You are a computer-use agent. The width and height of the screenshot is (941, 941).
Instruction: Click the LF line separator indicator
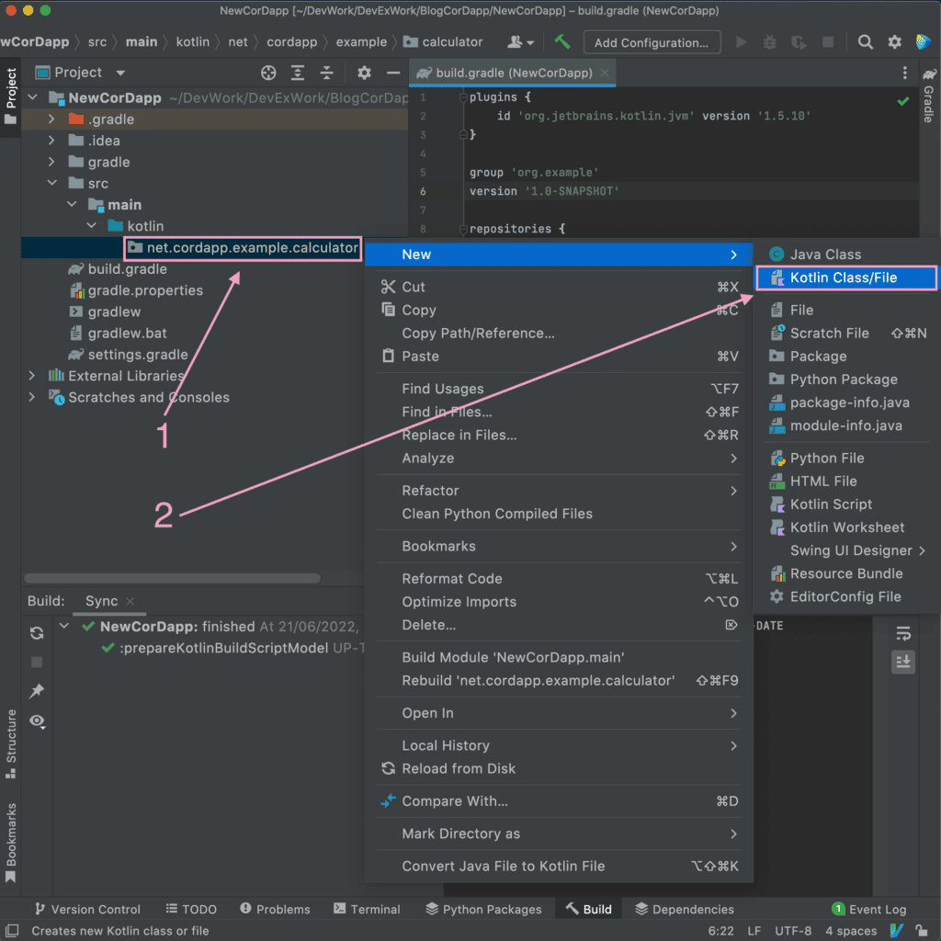[754, 931]
